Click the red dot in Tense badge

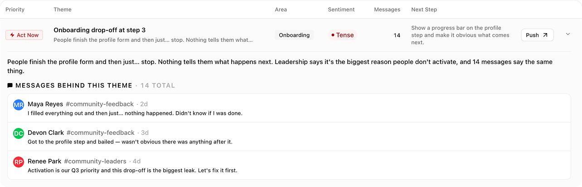pyautogui.click(x=333, y=35)
